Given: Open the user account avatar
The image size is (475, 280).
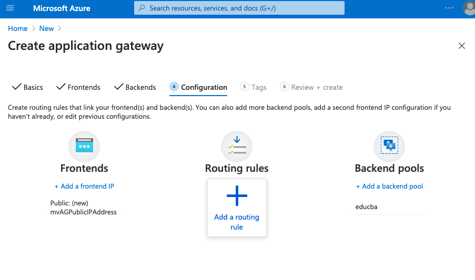Looking at the screenshot, I should (469, 8).
